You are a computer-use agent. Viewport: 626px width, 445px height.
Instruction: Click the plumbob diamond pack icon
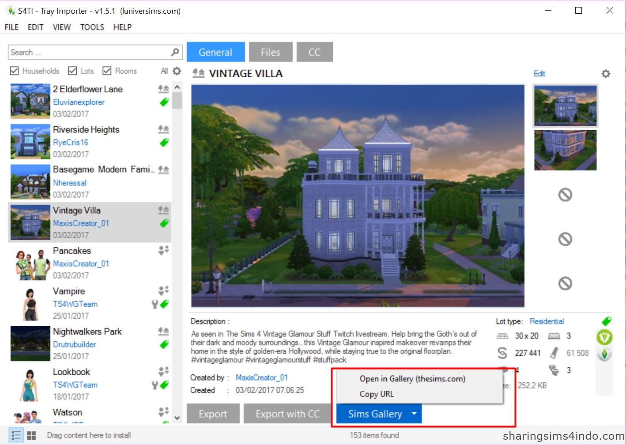[x=604, y=354]
